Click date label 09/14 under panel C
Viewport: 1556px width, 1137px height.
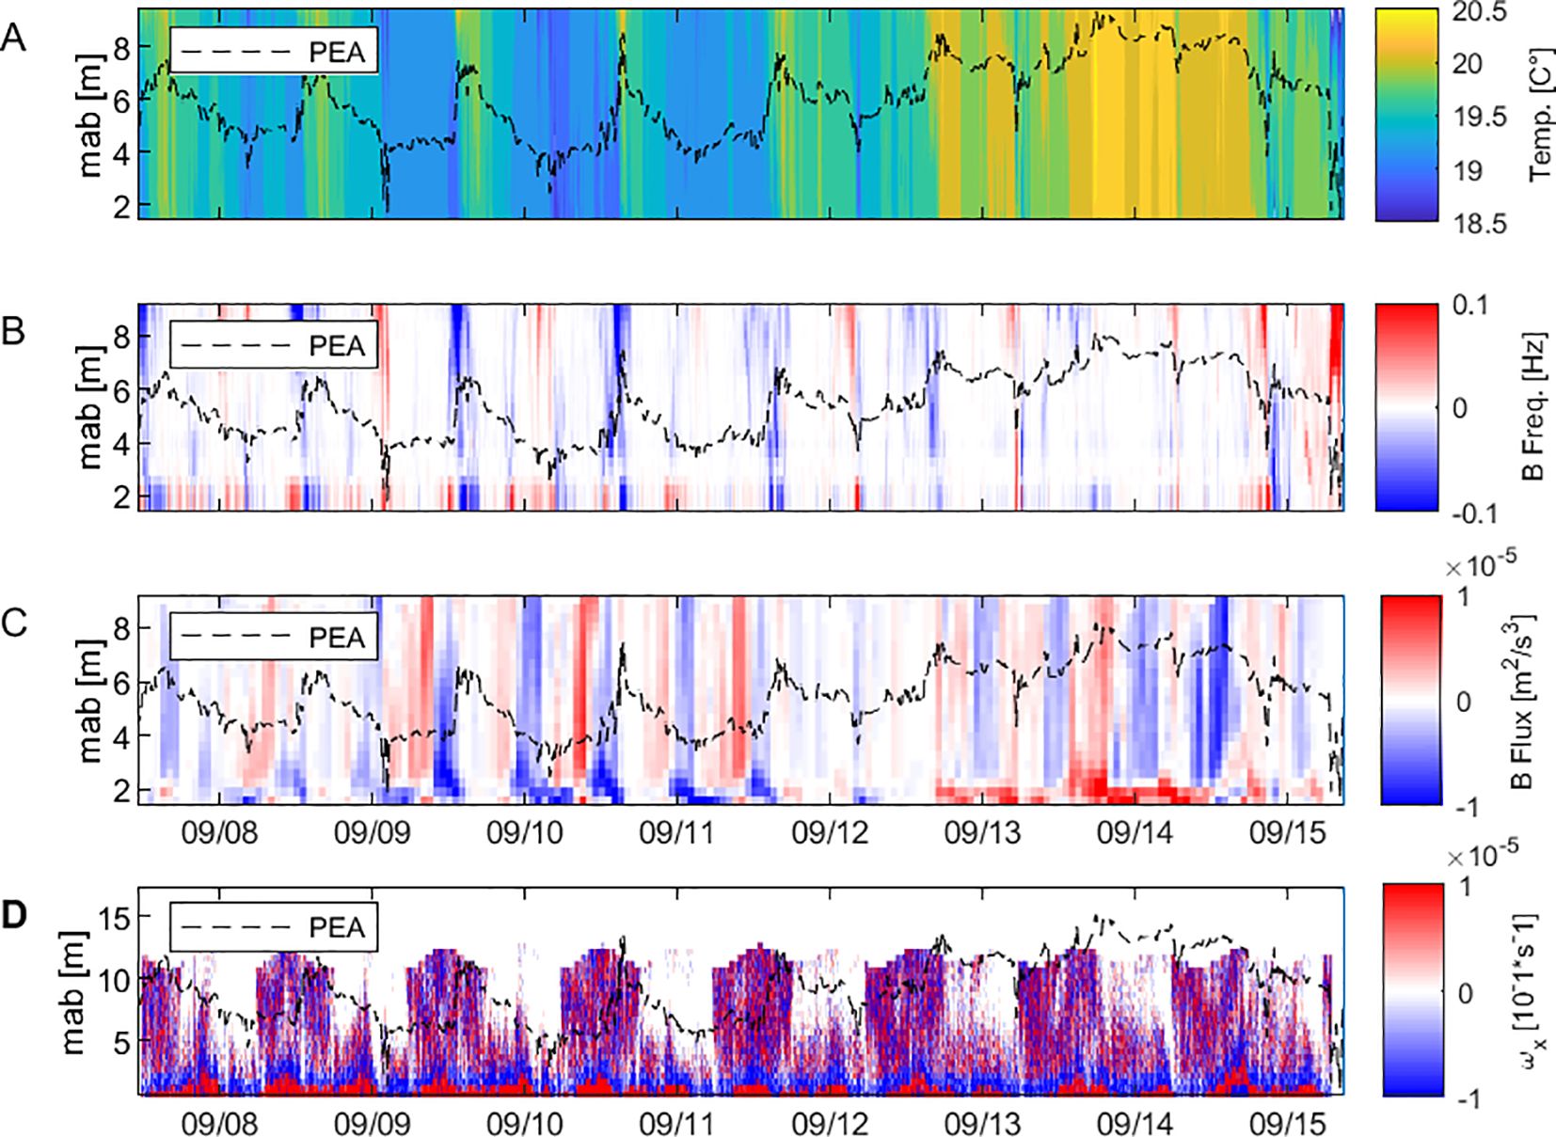click(1135, 832)
